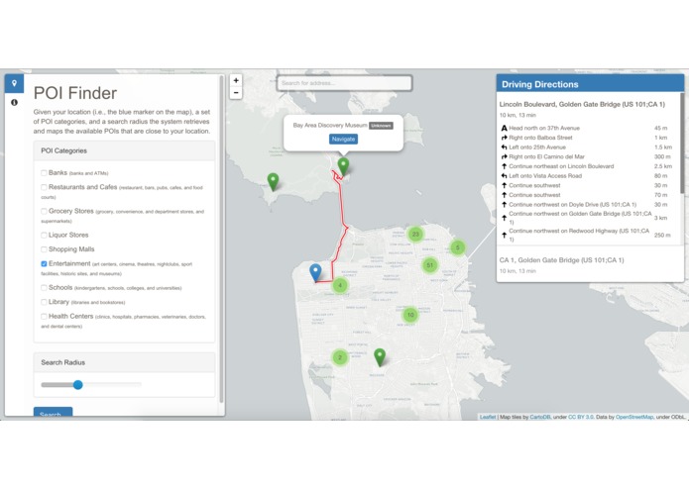Open the Leaflet attribution link

tap(488, 417)
